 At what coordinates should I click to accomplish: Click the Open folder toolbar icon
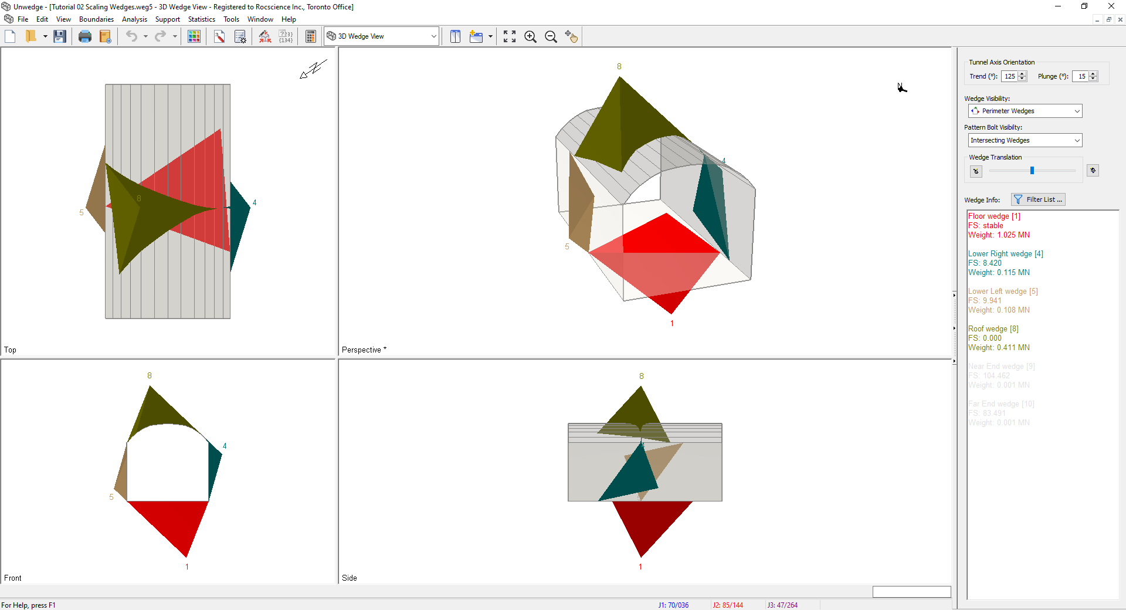pos(31,36)
